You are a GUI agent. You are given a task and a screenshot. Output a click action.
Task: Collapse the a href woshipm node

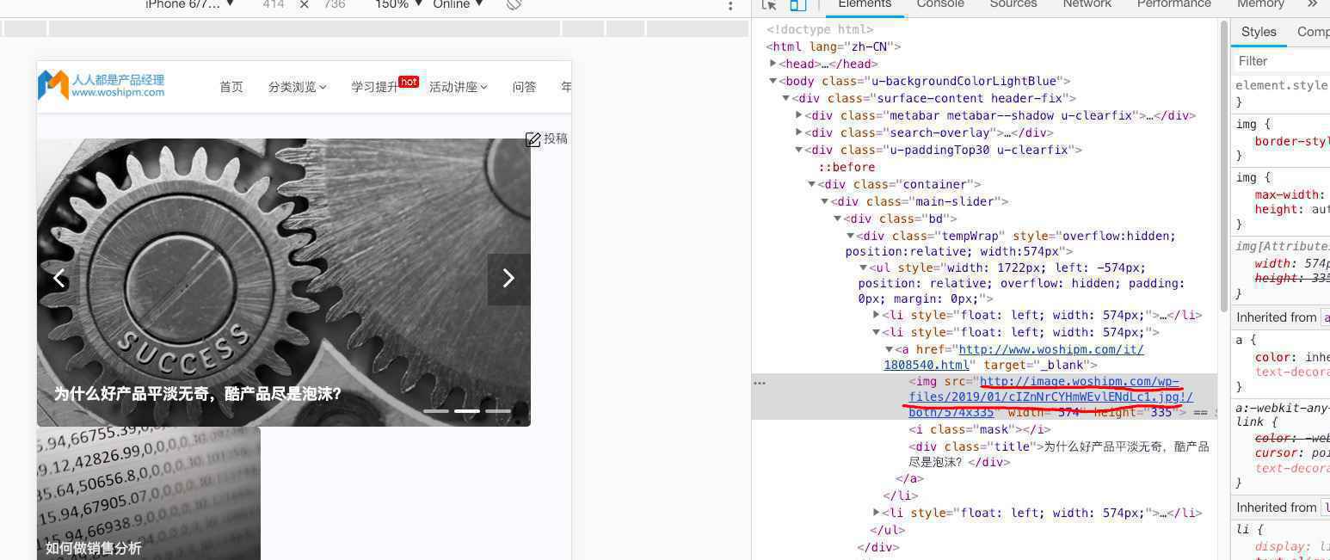pos(890,349)
